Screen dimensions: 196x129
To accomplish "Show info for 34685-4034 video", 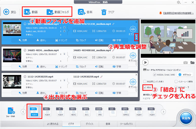I will point(25,50).
